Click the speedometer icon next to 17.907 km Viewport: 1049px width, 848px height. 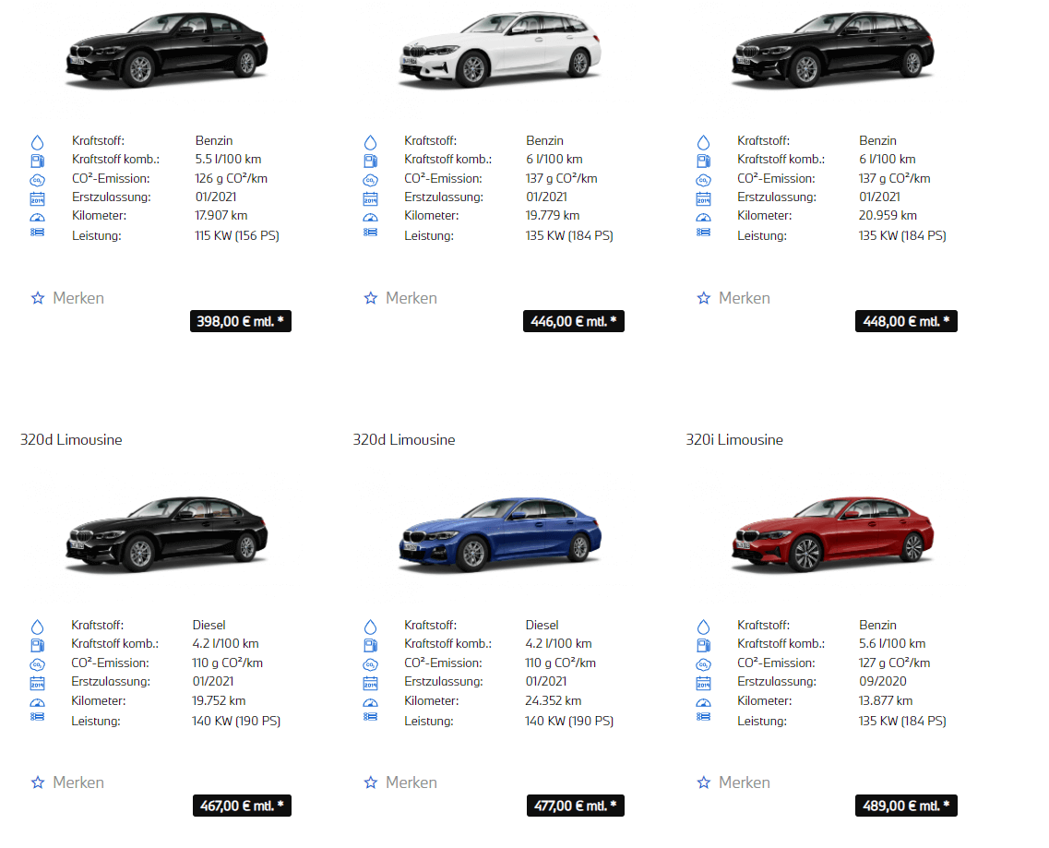coord(38,218)
